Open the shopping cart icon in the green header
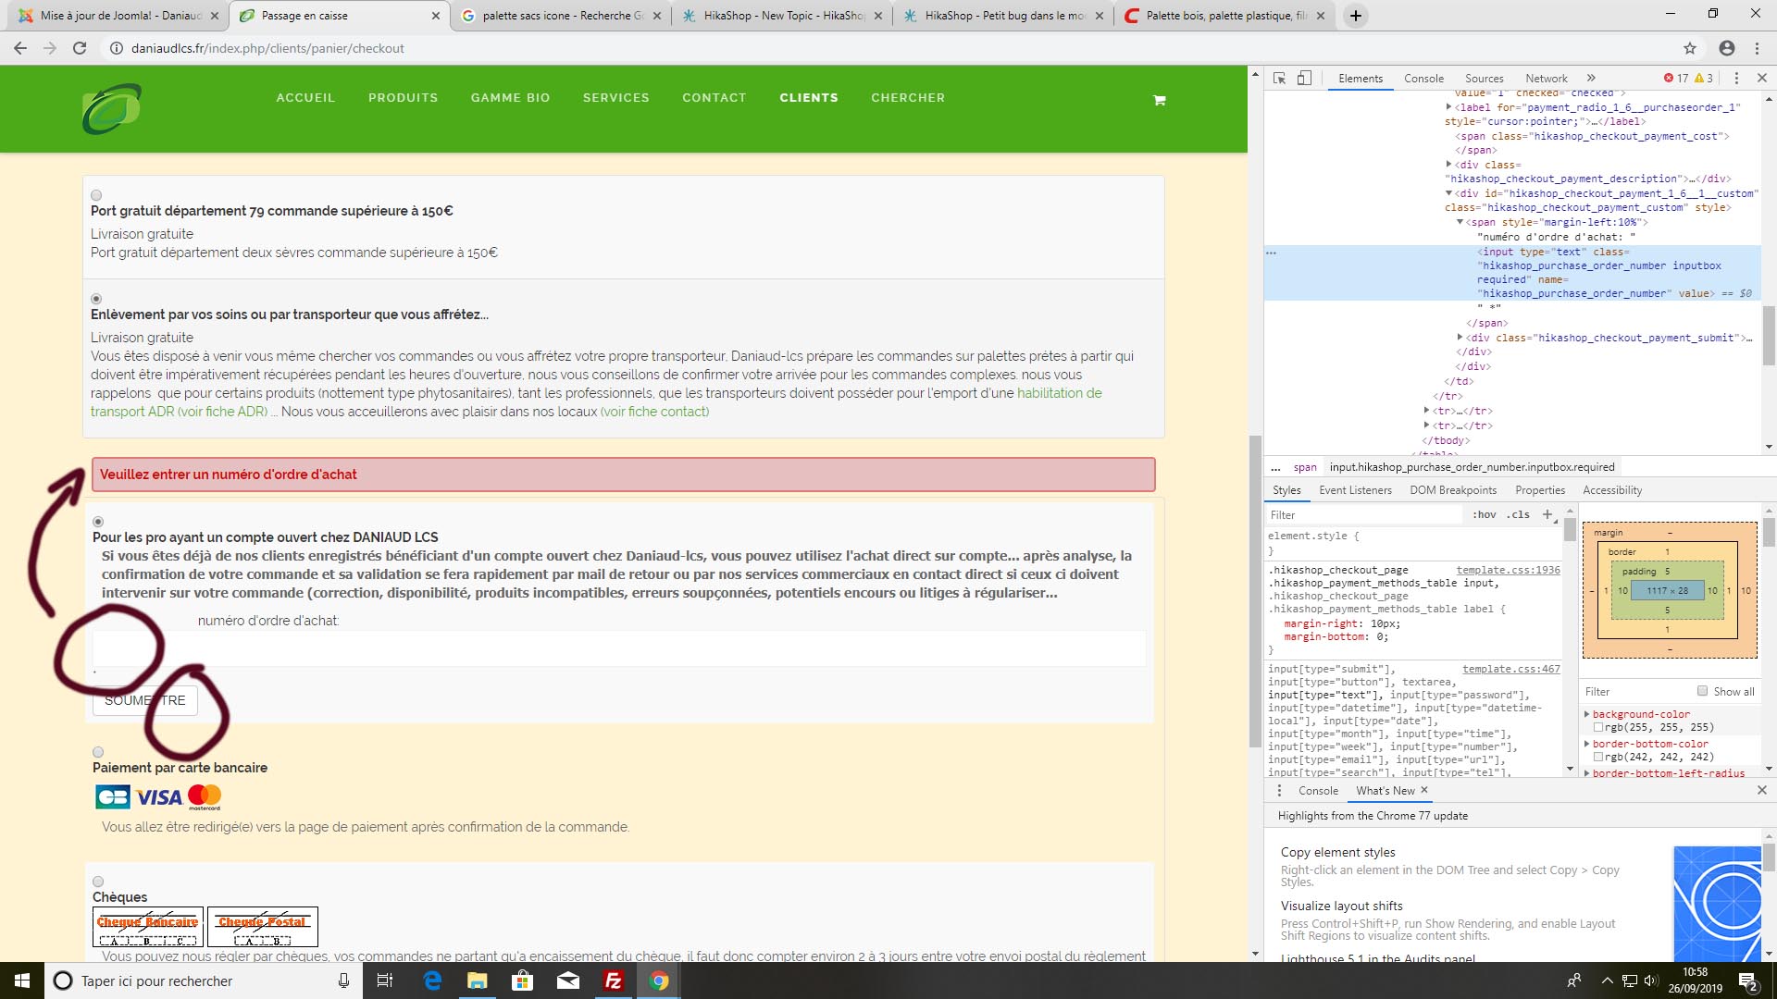Image resolution: width=1777 pixels, height=999 pixels. [1159, 100]
